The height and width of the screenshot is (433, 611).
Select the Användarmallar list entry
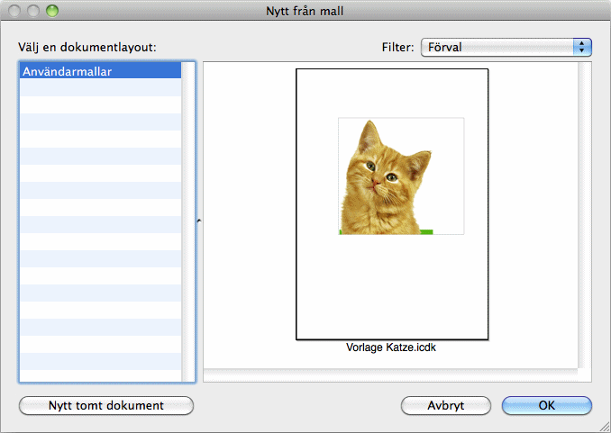[101, 71]
